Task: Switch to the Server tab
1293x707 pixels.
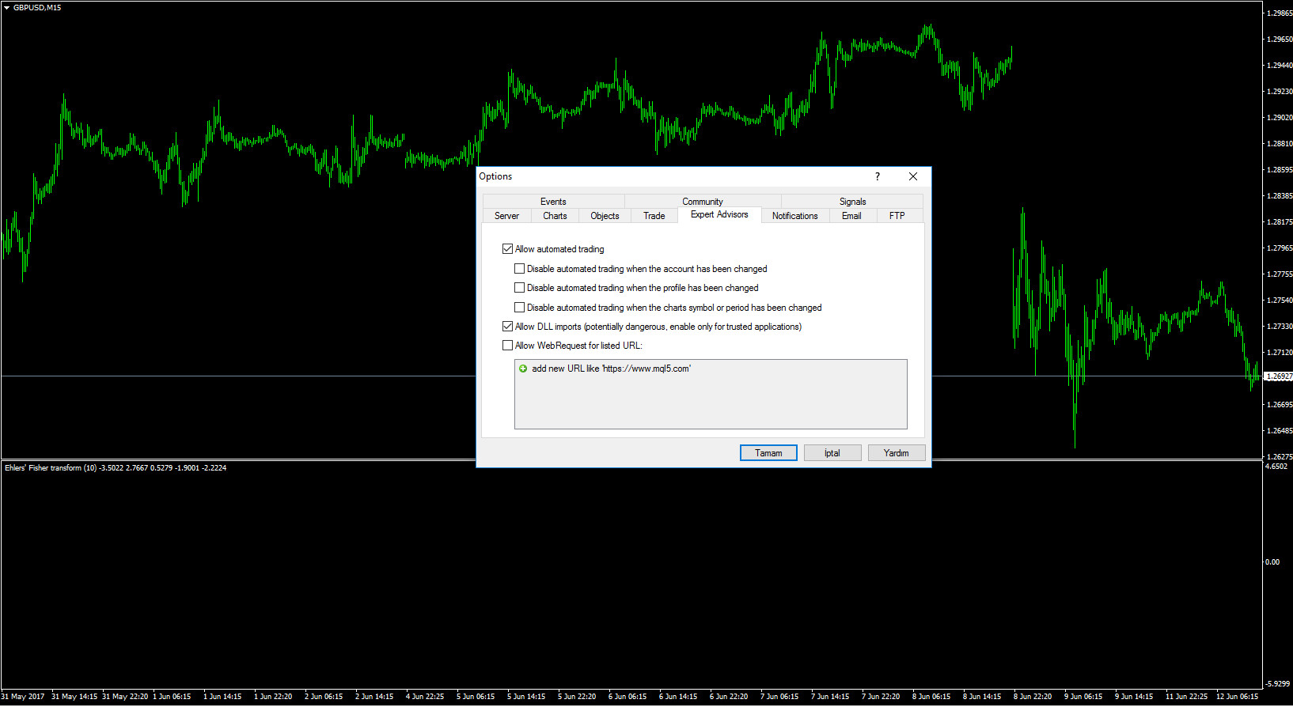Action: 506,216
